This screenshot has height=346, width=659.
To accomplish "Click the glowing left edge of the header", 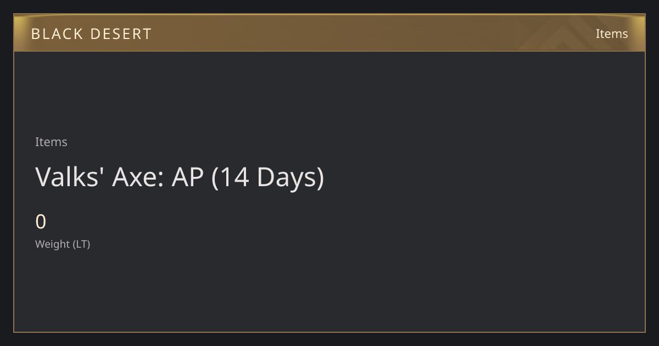I will (x=20, y=33).
